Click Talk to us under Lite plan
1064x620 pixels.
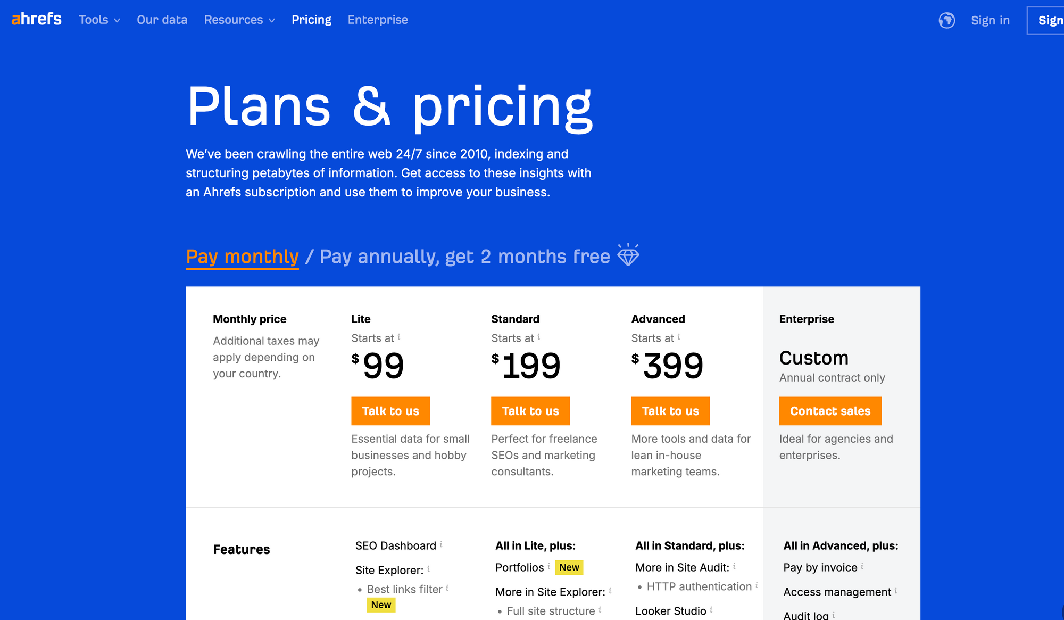390,411
